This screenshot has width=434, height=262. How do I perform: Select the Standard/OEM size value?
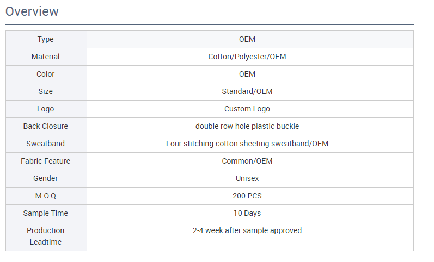[247, 91]
